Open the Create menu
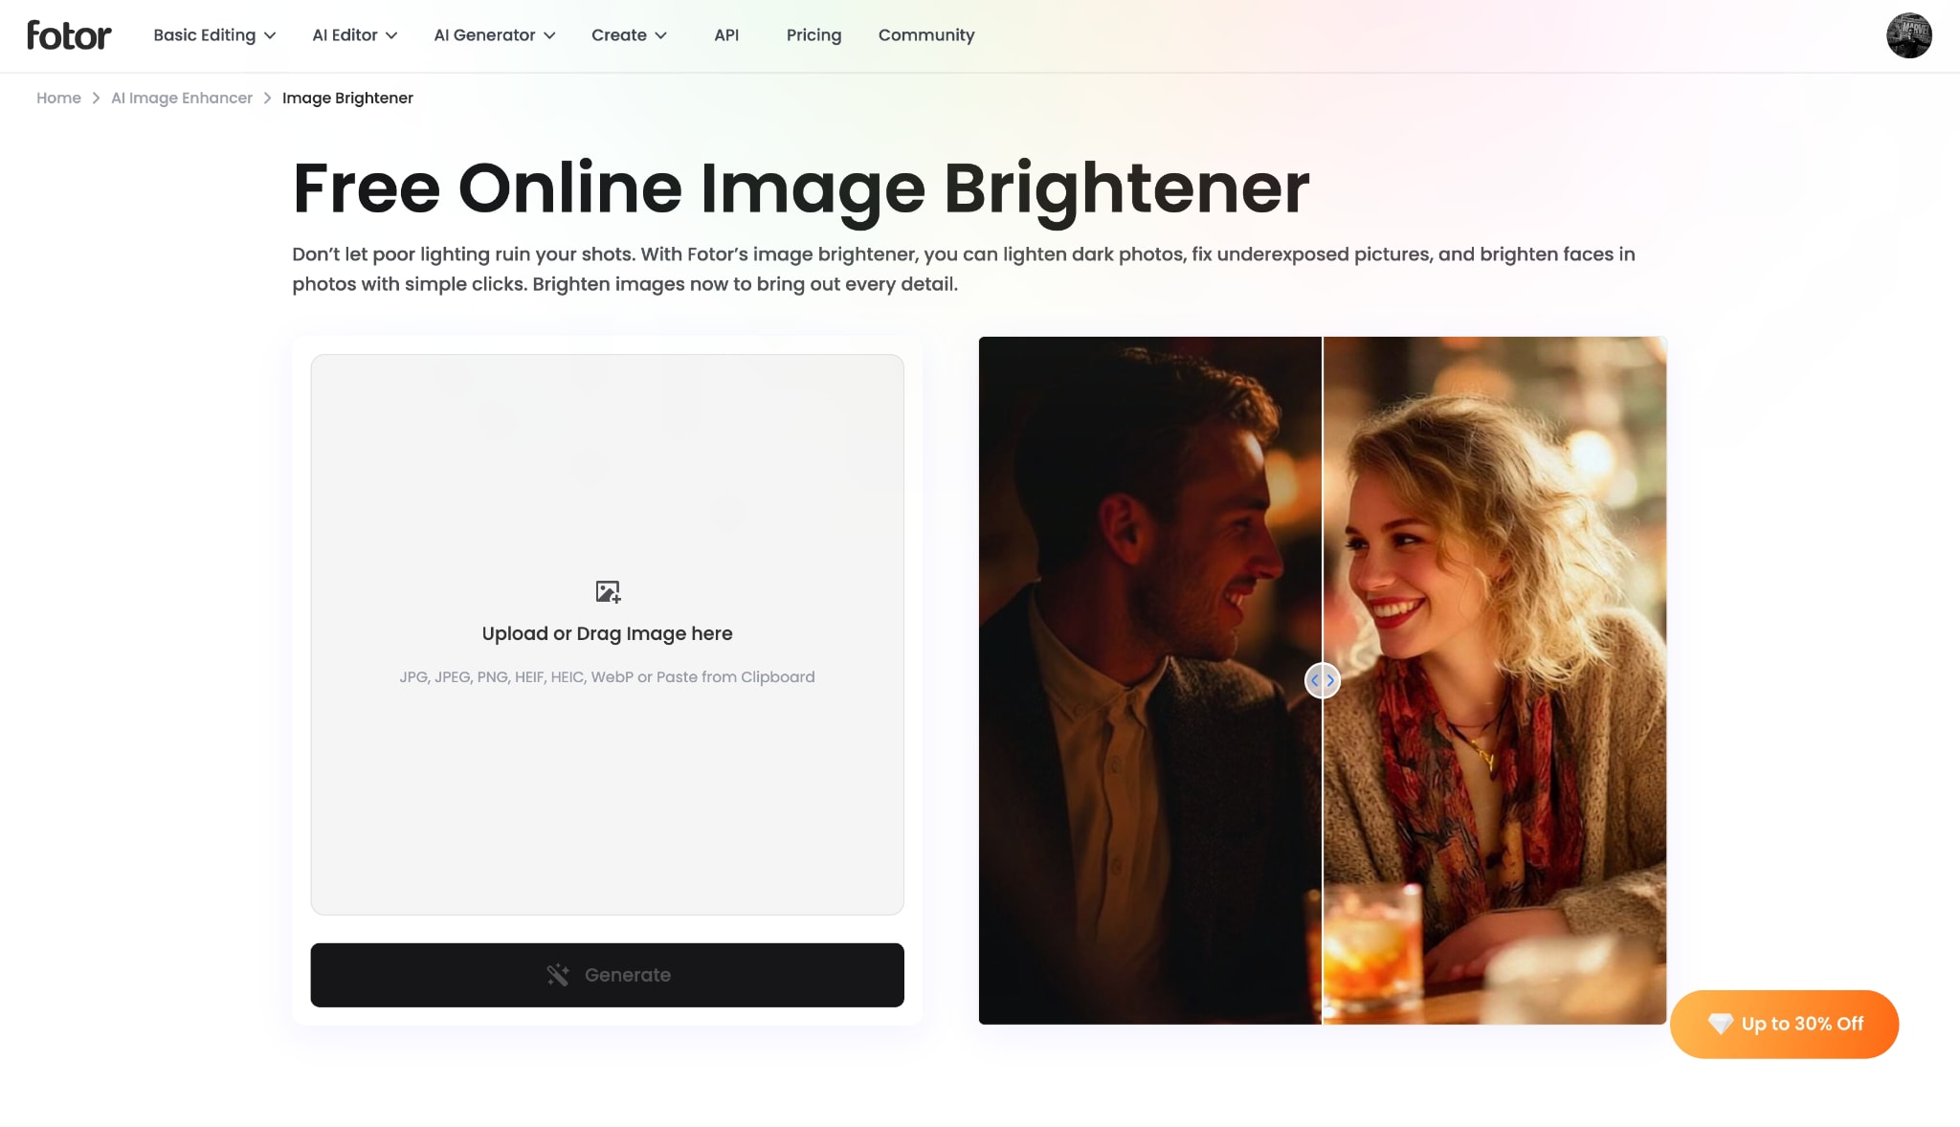 click(x=629, y=35)
